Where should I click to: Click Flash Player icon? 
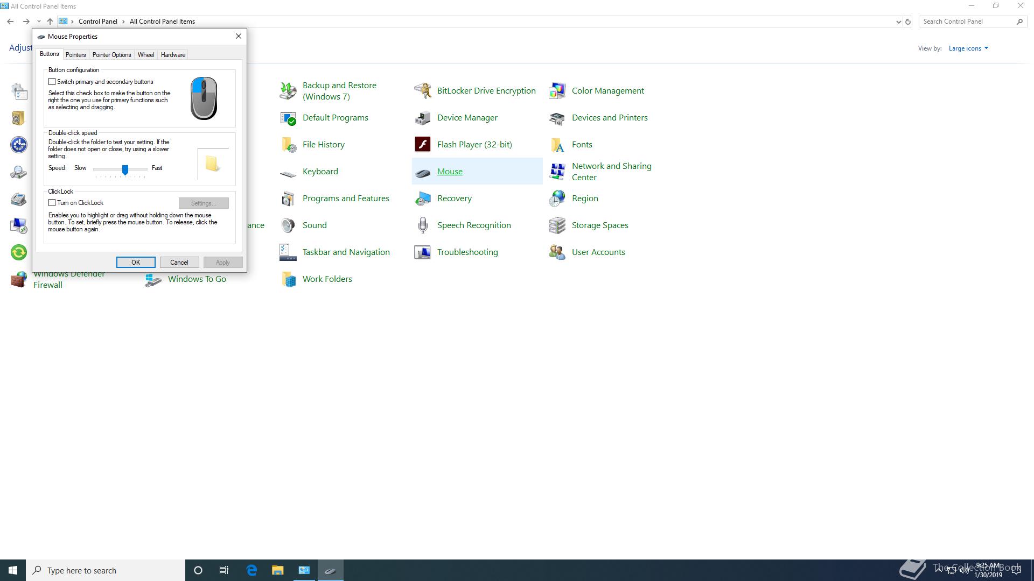(423, 145)
